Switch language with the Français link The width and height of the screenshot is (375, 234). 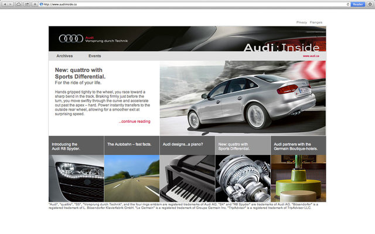tap(316, 22)
